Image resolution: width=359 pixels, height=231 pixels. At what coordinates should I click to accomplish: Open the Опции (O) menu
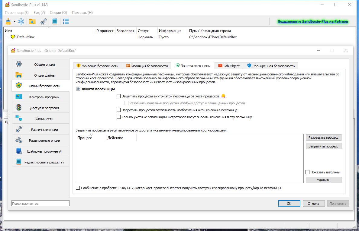coord(58,13)
